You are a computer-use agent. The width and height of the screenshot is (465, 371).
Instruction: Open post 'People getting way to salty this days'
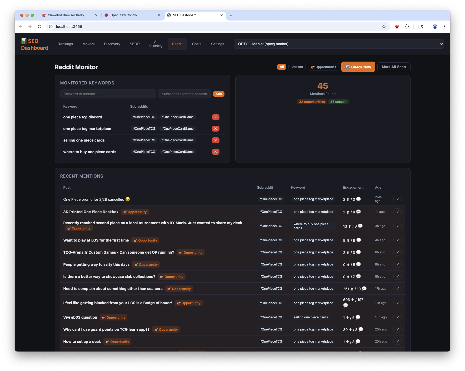click(96, 264)
